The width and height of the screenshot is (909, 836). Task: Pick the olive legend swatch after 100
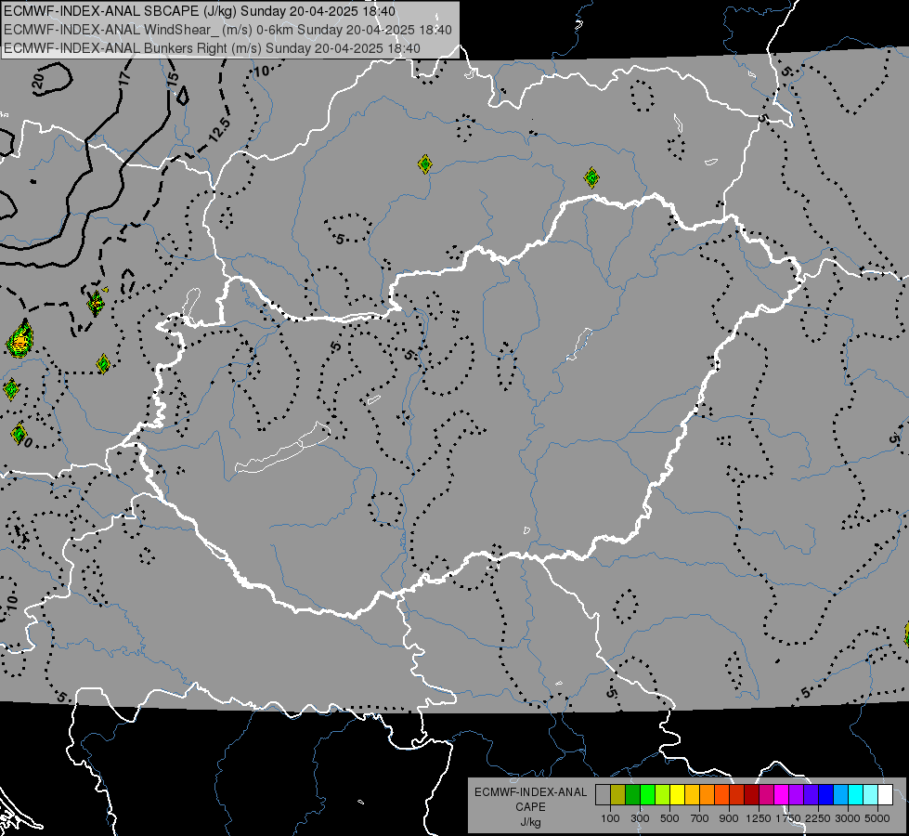(618, 794)
